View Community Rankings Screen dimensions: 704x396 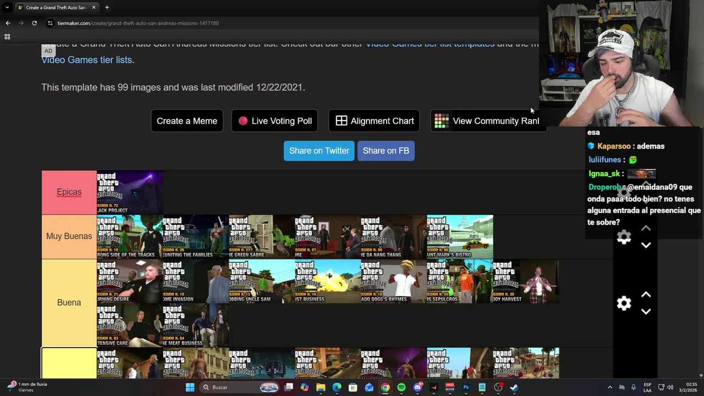487,121
